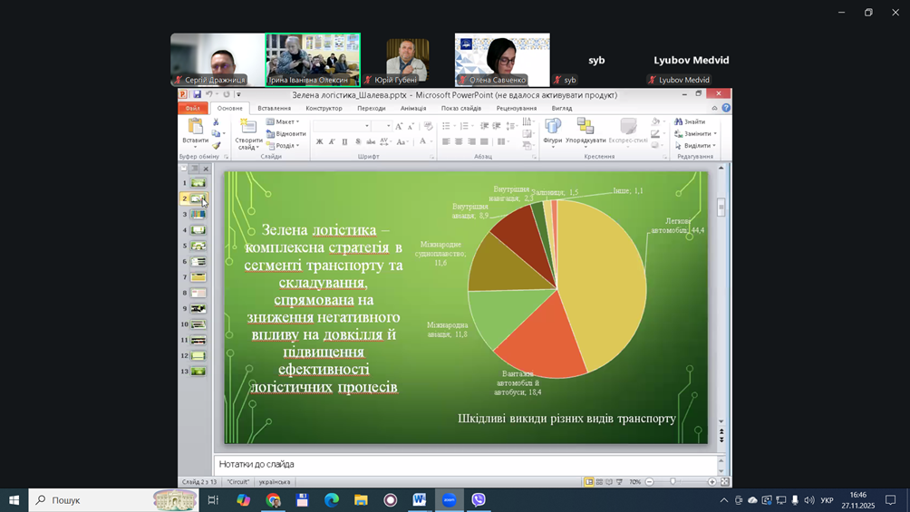Click the Знайти find button

(x=693, y=121)
